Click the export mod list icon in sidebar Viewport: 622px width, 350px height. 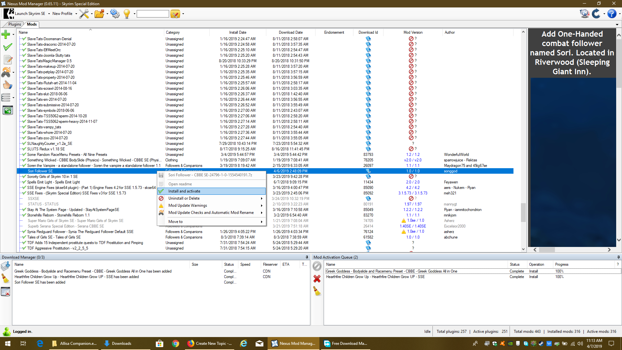[x=7, y=111]
